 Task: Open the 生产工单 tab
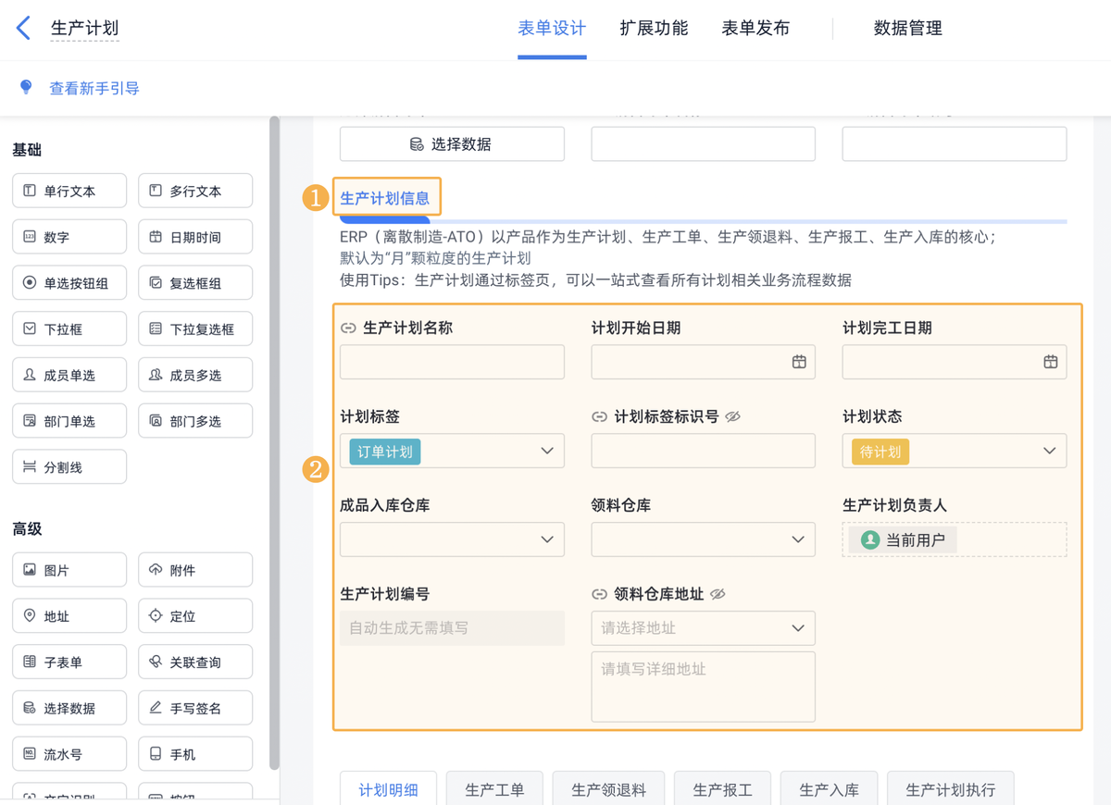[x=494, y=789]
